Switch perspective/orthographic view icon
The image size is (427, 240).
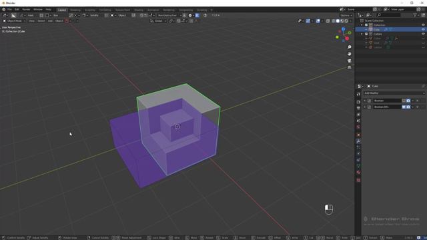[x=350, y=67]
